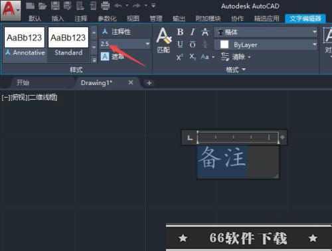Click the white ByLayer color swatch
Viewport: 332px width, 251px height.
224,44
